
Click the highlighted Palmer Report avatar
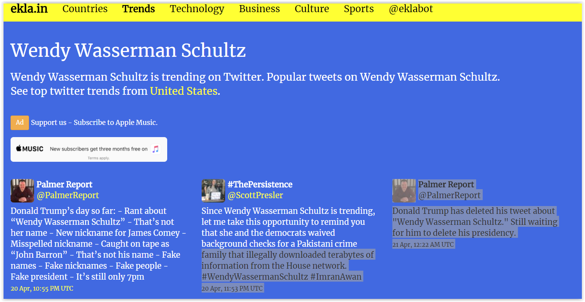pos(404,191)
